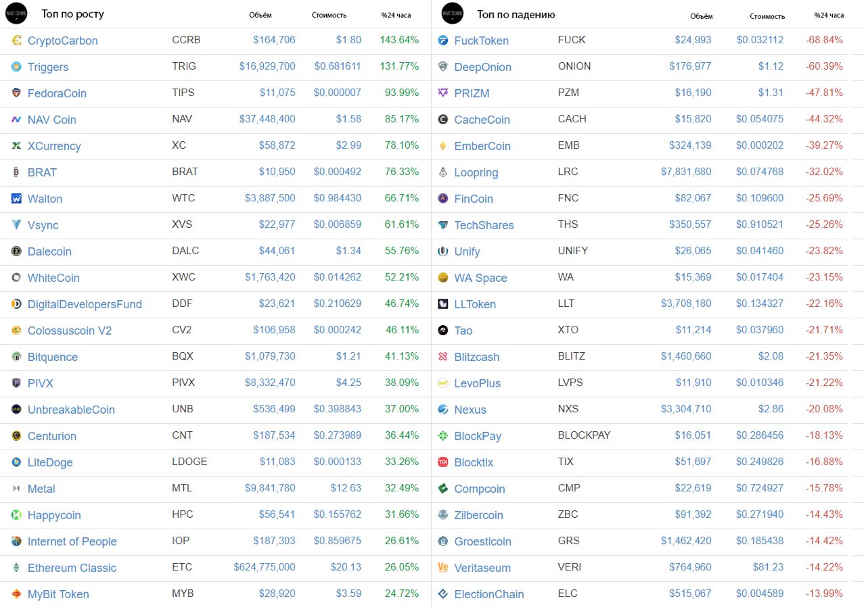866x607 pixels.
Task: Open the Compcoin link
Action: pos(480,489)
